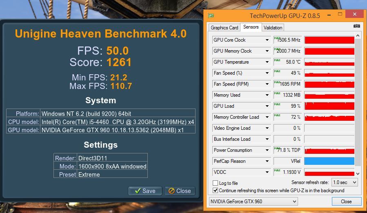The width and height of the screenshot is (367, 213).
Task: Click the Extreme preset cell
Action: point(112,174)
